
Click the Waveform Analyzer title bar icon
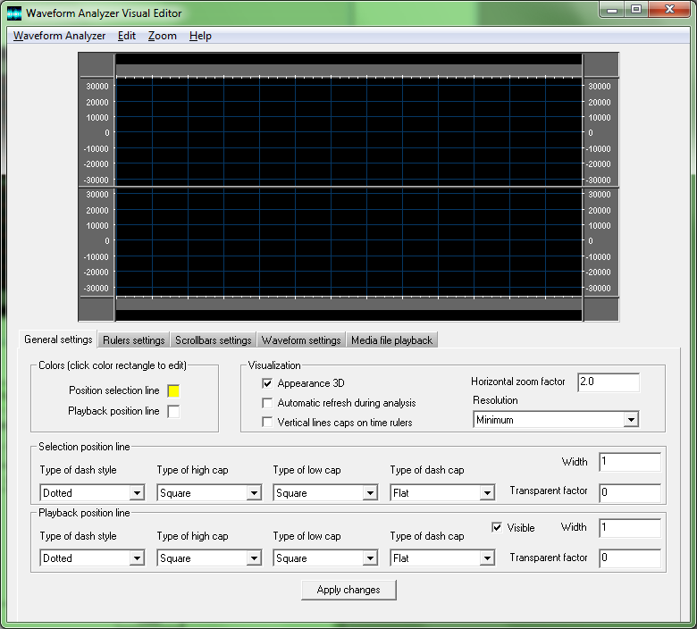click(14, 13)
